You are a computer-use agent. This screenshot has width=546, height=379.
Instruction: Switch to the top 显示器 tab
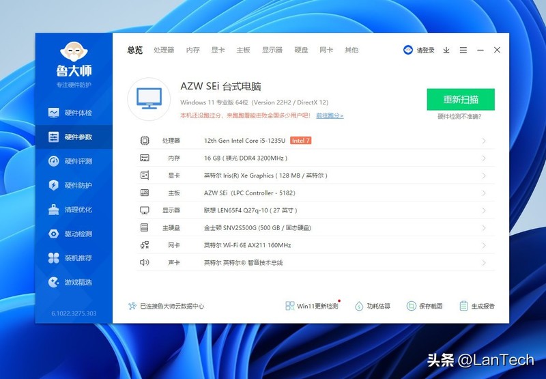pyautogui.click(x=272, y=50)
